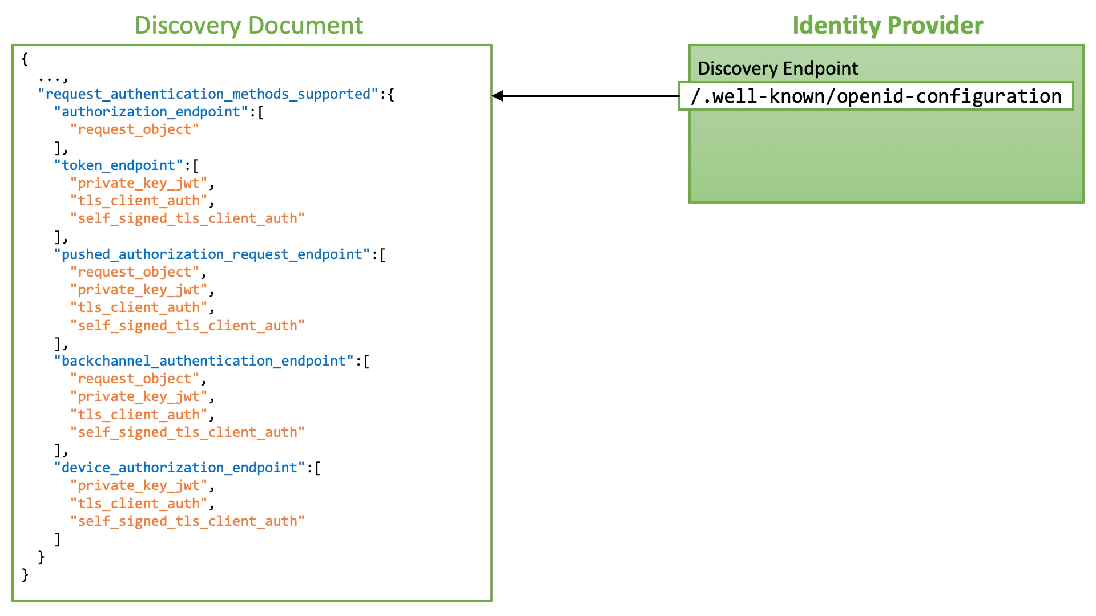Click the /.well-known/openid-configuration box
The width and height of the screenshot is (1096, 616).
pyautogui.click(x=876, y=96)
